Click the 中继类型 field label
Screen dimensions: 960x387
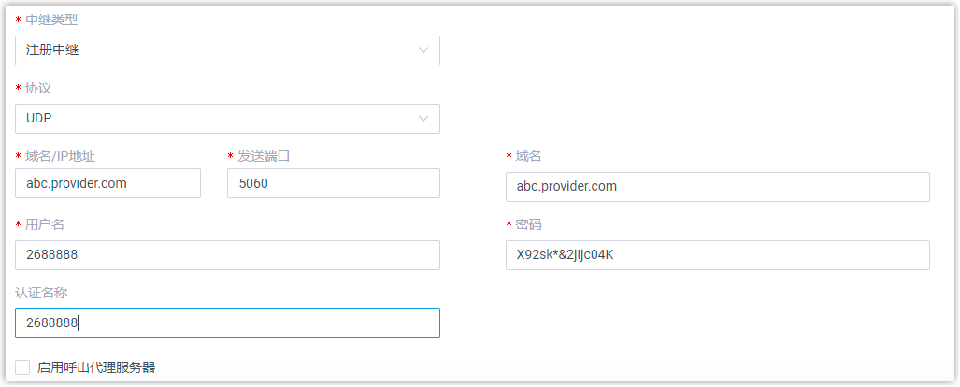51,20
